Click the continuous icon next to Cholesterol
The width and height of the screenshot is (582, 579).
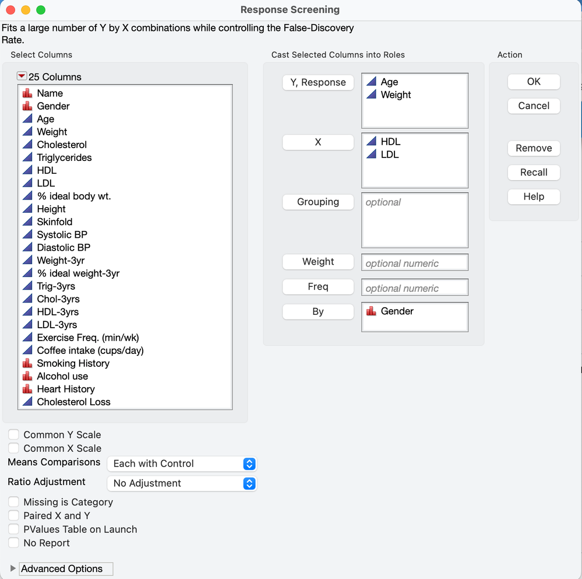click(x=27, y=145)
